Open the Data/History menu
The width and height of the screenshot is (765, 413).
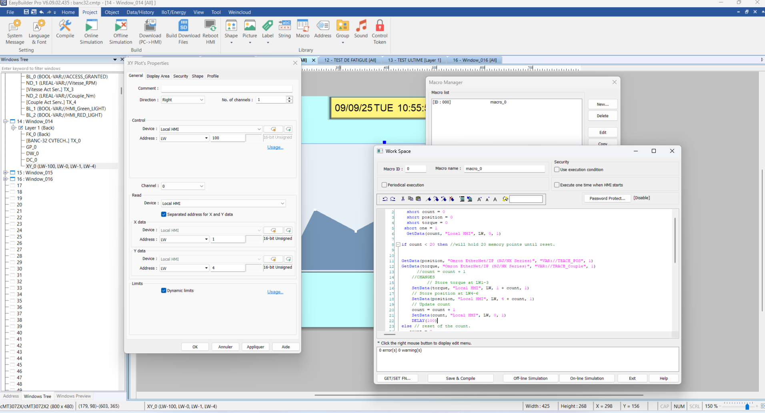click(x=140, y=12)
